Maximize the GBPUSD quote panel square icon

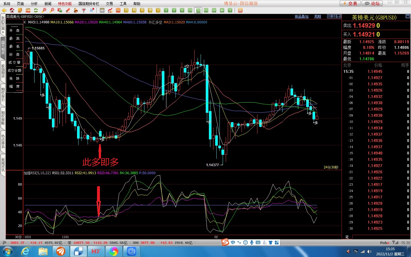408,17
